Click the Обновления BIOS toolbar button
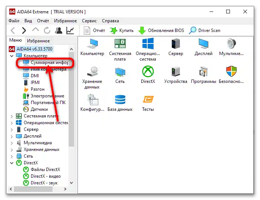This screenshot has height=200, width=260. tap(161, 30)
